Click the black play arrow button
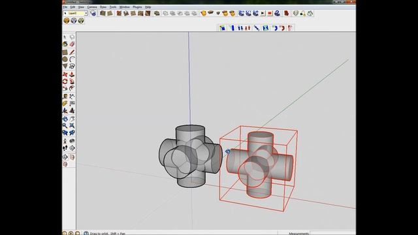The image size is (418, 235). (x=263, y=13)
